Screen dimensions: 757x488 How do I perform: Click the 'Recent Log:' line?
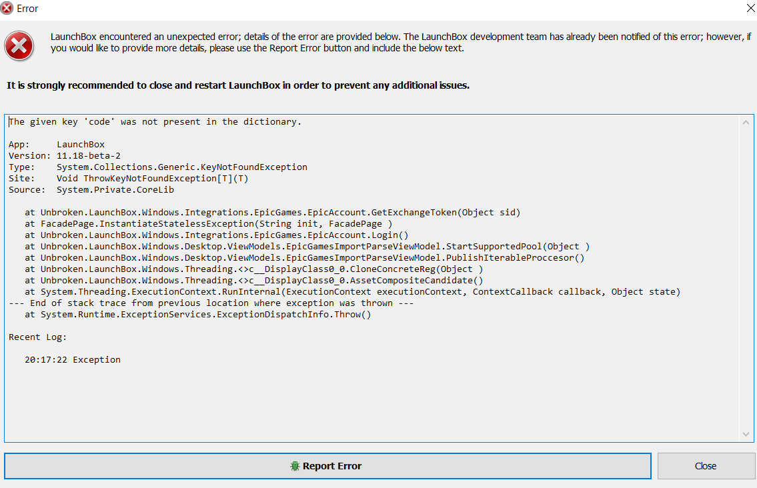point(37,337)
